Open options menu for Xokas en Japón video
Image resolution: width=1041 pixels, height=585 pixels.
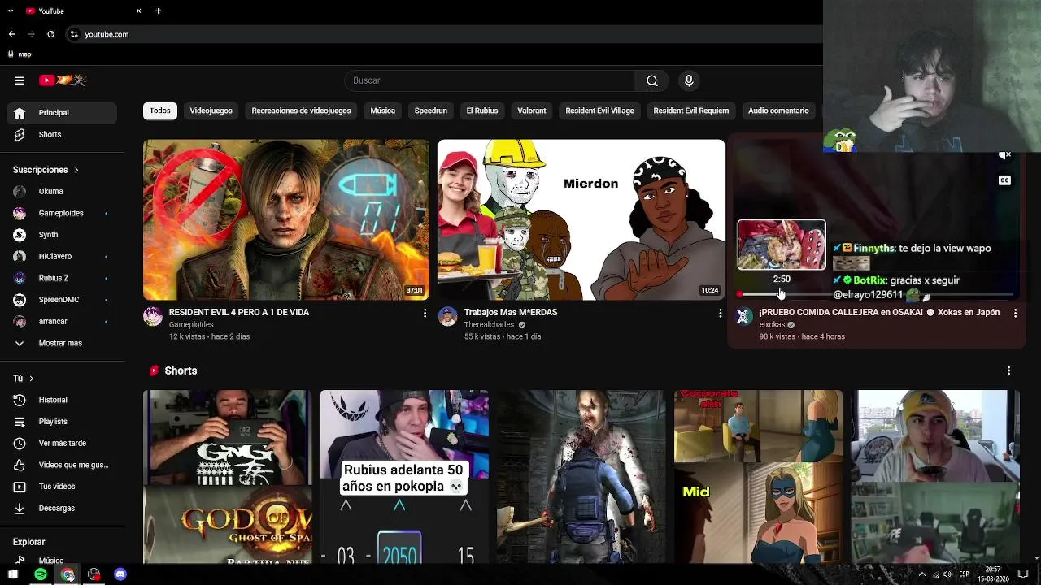tap(1015, 313)
